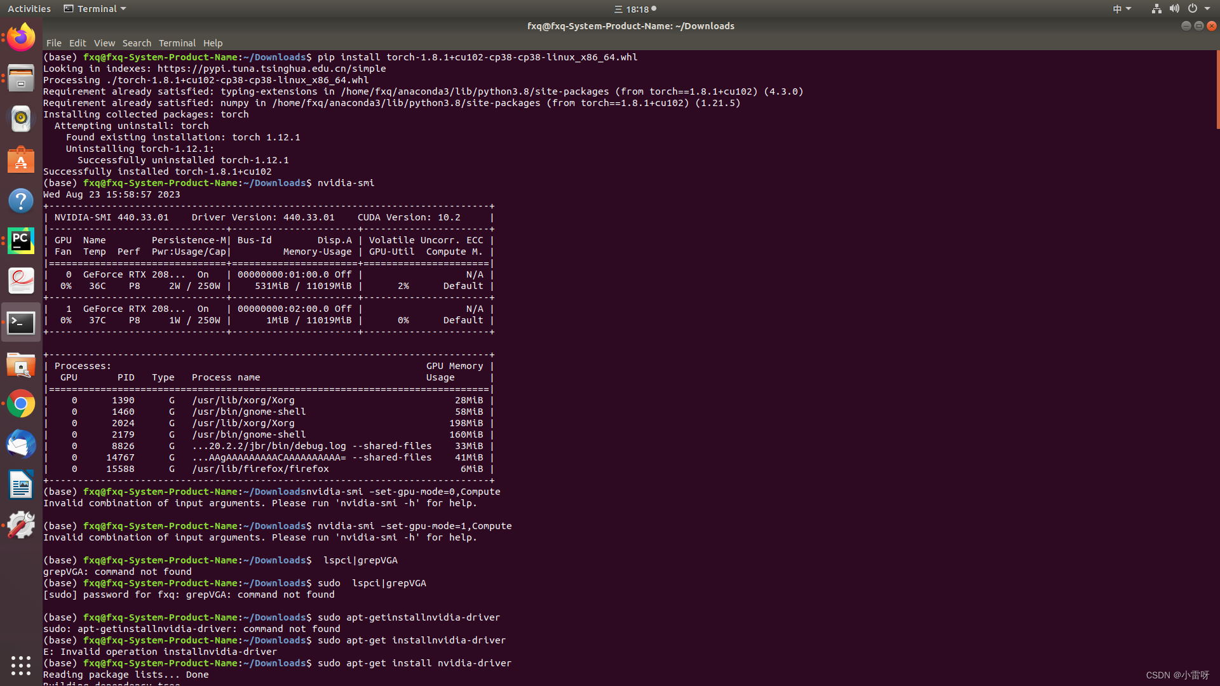Open the Help question mark icon

point(21,201)
